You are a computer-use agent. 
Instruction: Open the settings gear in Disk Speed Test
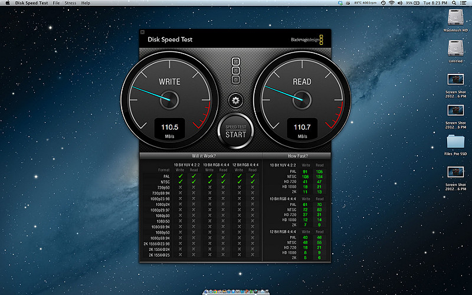click(236, 100)
